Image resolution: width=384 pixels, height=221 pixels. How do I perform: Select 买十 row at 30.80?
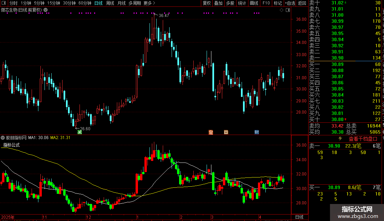pyautogui.click(x=345, y=119)
